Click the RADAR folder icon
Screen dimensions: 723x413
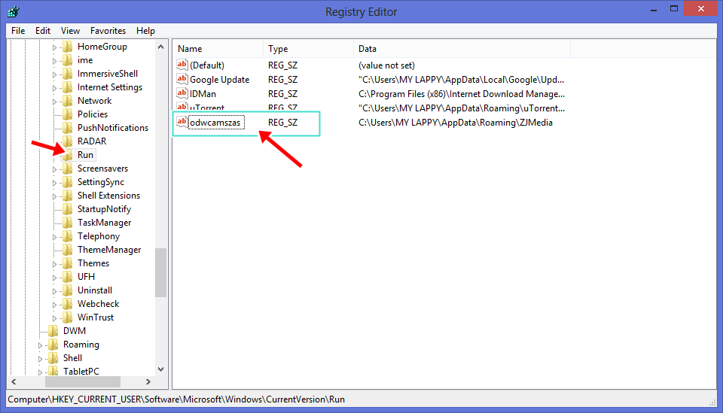67,141
